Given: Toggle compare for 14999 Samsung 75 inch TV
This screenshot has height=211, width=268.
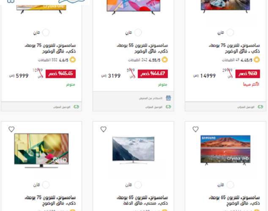Looking at the screenshot, I should pos(230,32).
